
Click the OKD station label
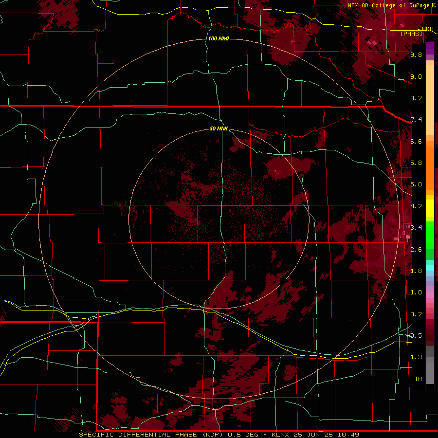point(427,29)
